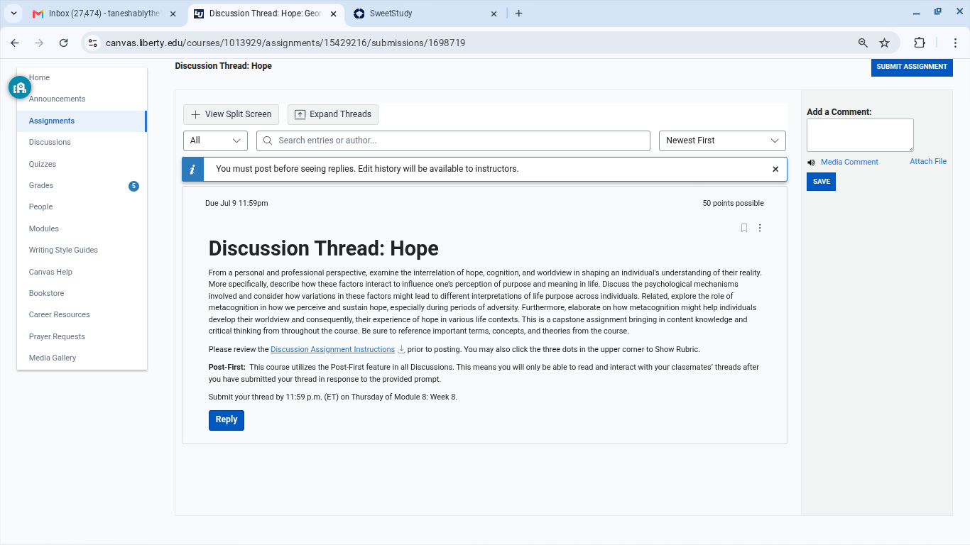Close the SweetStudy tab

click(494, 13)
